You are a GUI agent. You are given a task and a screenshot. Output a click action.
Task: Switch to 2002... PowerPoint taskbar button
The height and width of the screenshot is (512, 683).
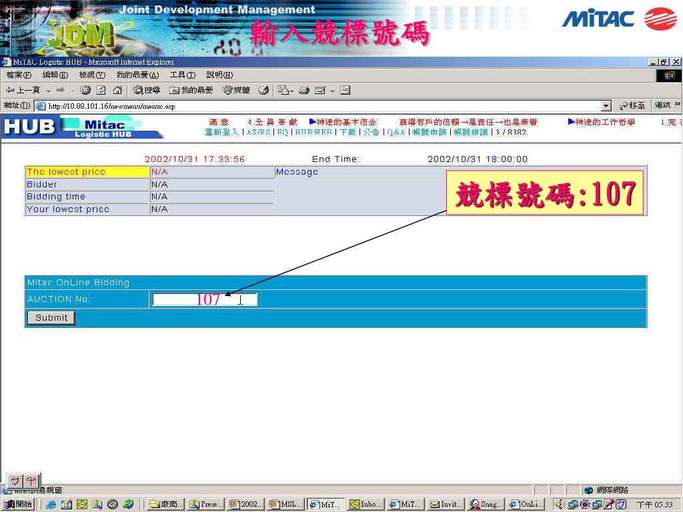tap(245, 504)
